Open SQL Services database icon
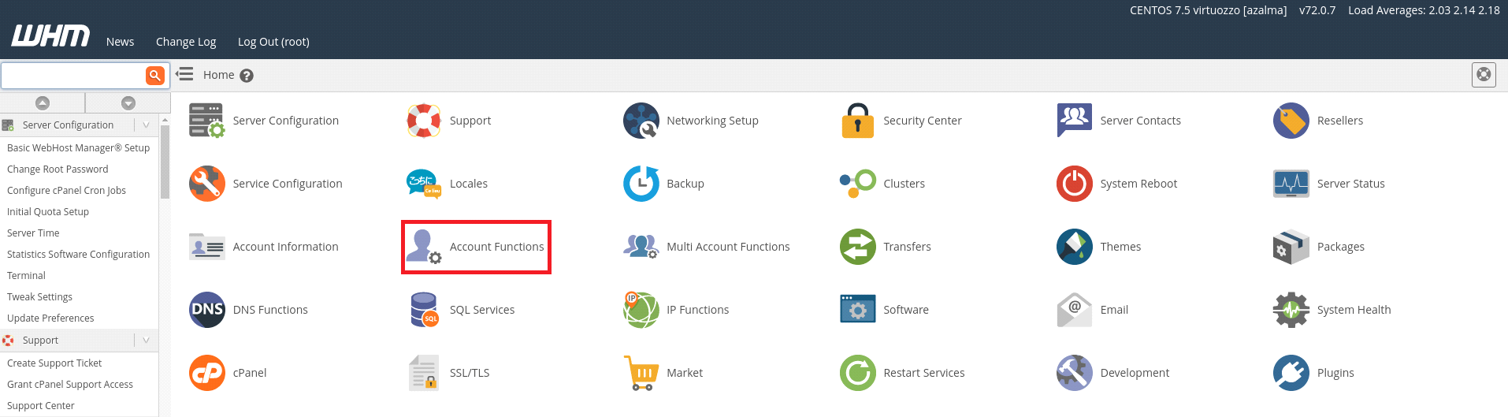1508x417 pixels. [x=424, y=310]
